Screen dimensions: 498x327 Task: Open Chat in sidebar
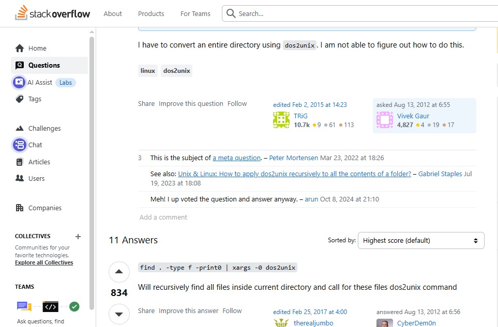tap(35, 145)
